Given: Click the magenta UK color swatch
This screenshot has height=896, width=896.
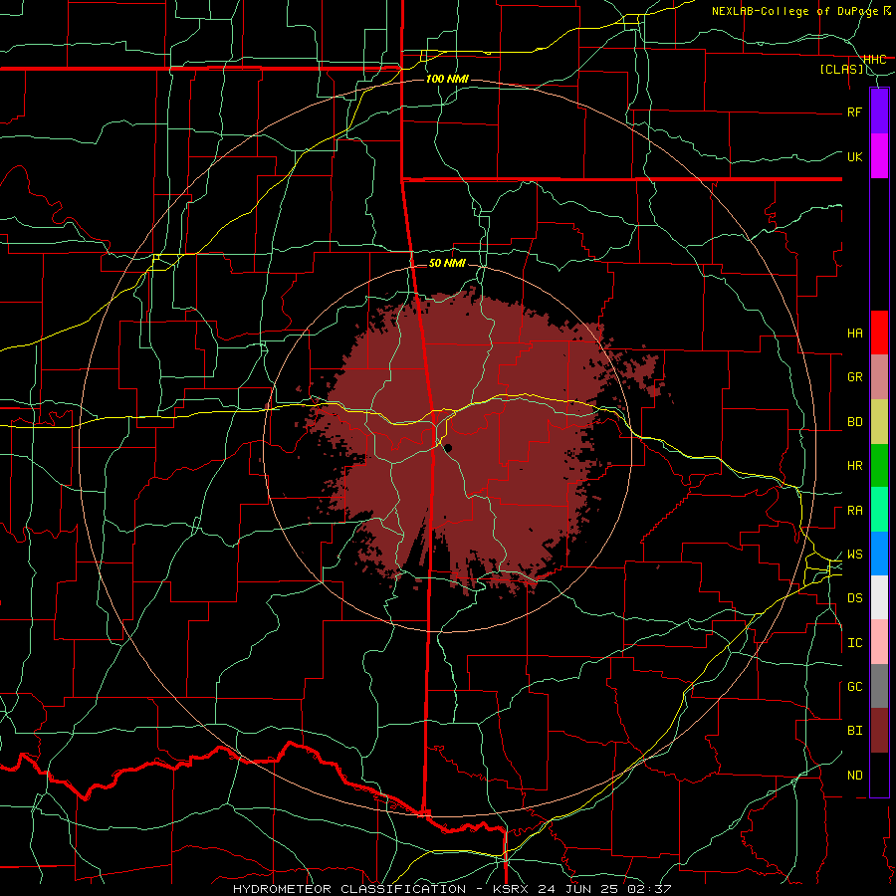Looking at the screenshot, I should pos(879,156).
